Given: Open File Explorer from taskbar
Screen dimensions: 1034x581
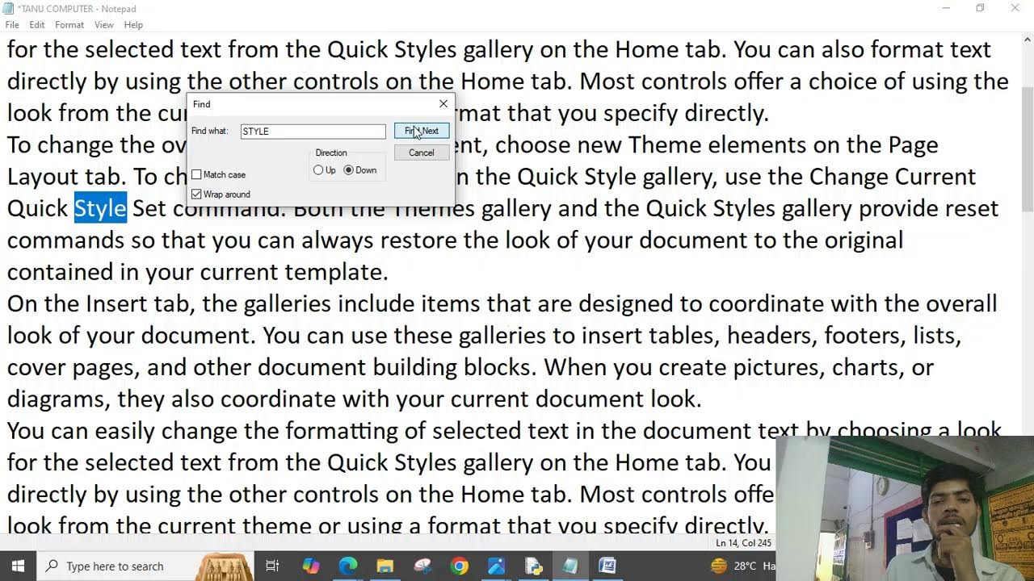Looking at the screenshot, I should pos(385,566).
